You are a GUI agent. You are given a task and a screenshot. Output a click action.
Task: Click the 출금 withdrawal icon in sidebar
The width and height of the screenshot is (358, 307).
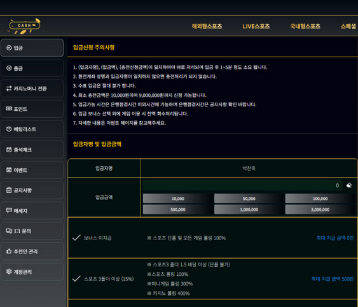click(9, 68)
